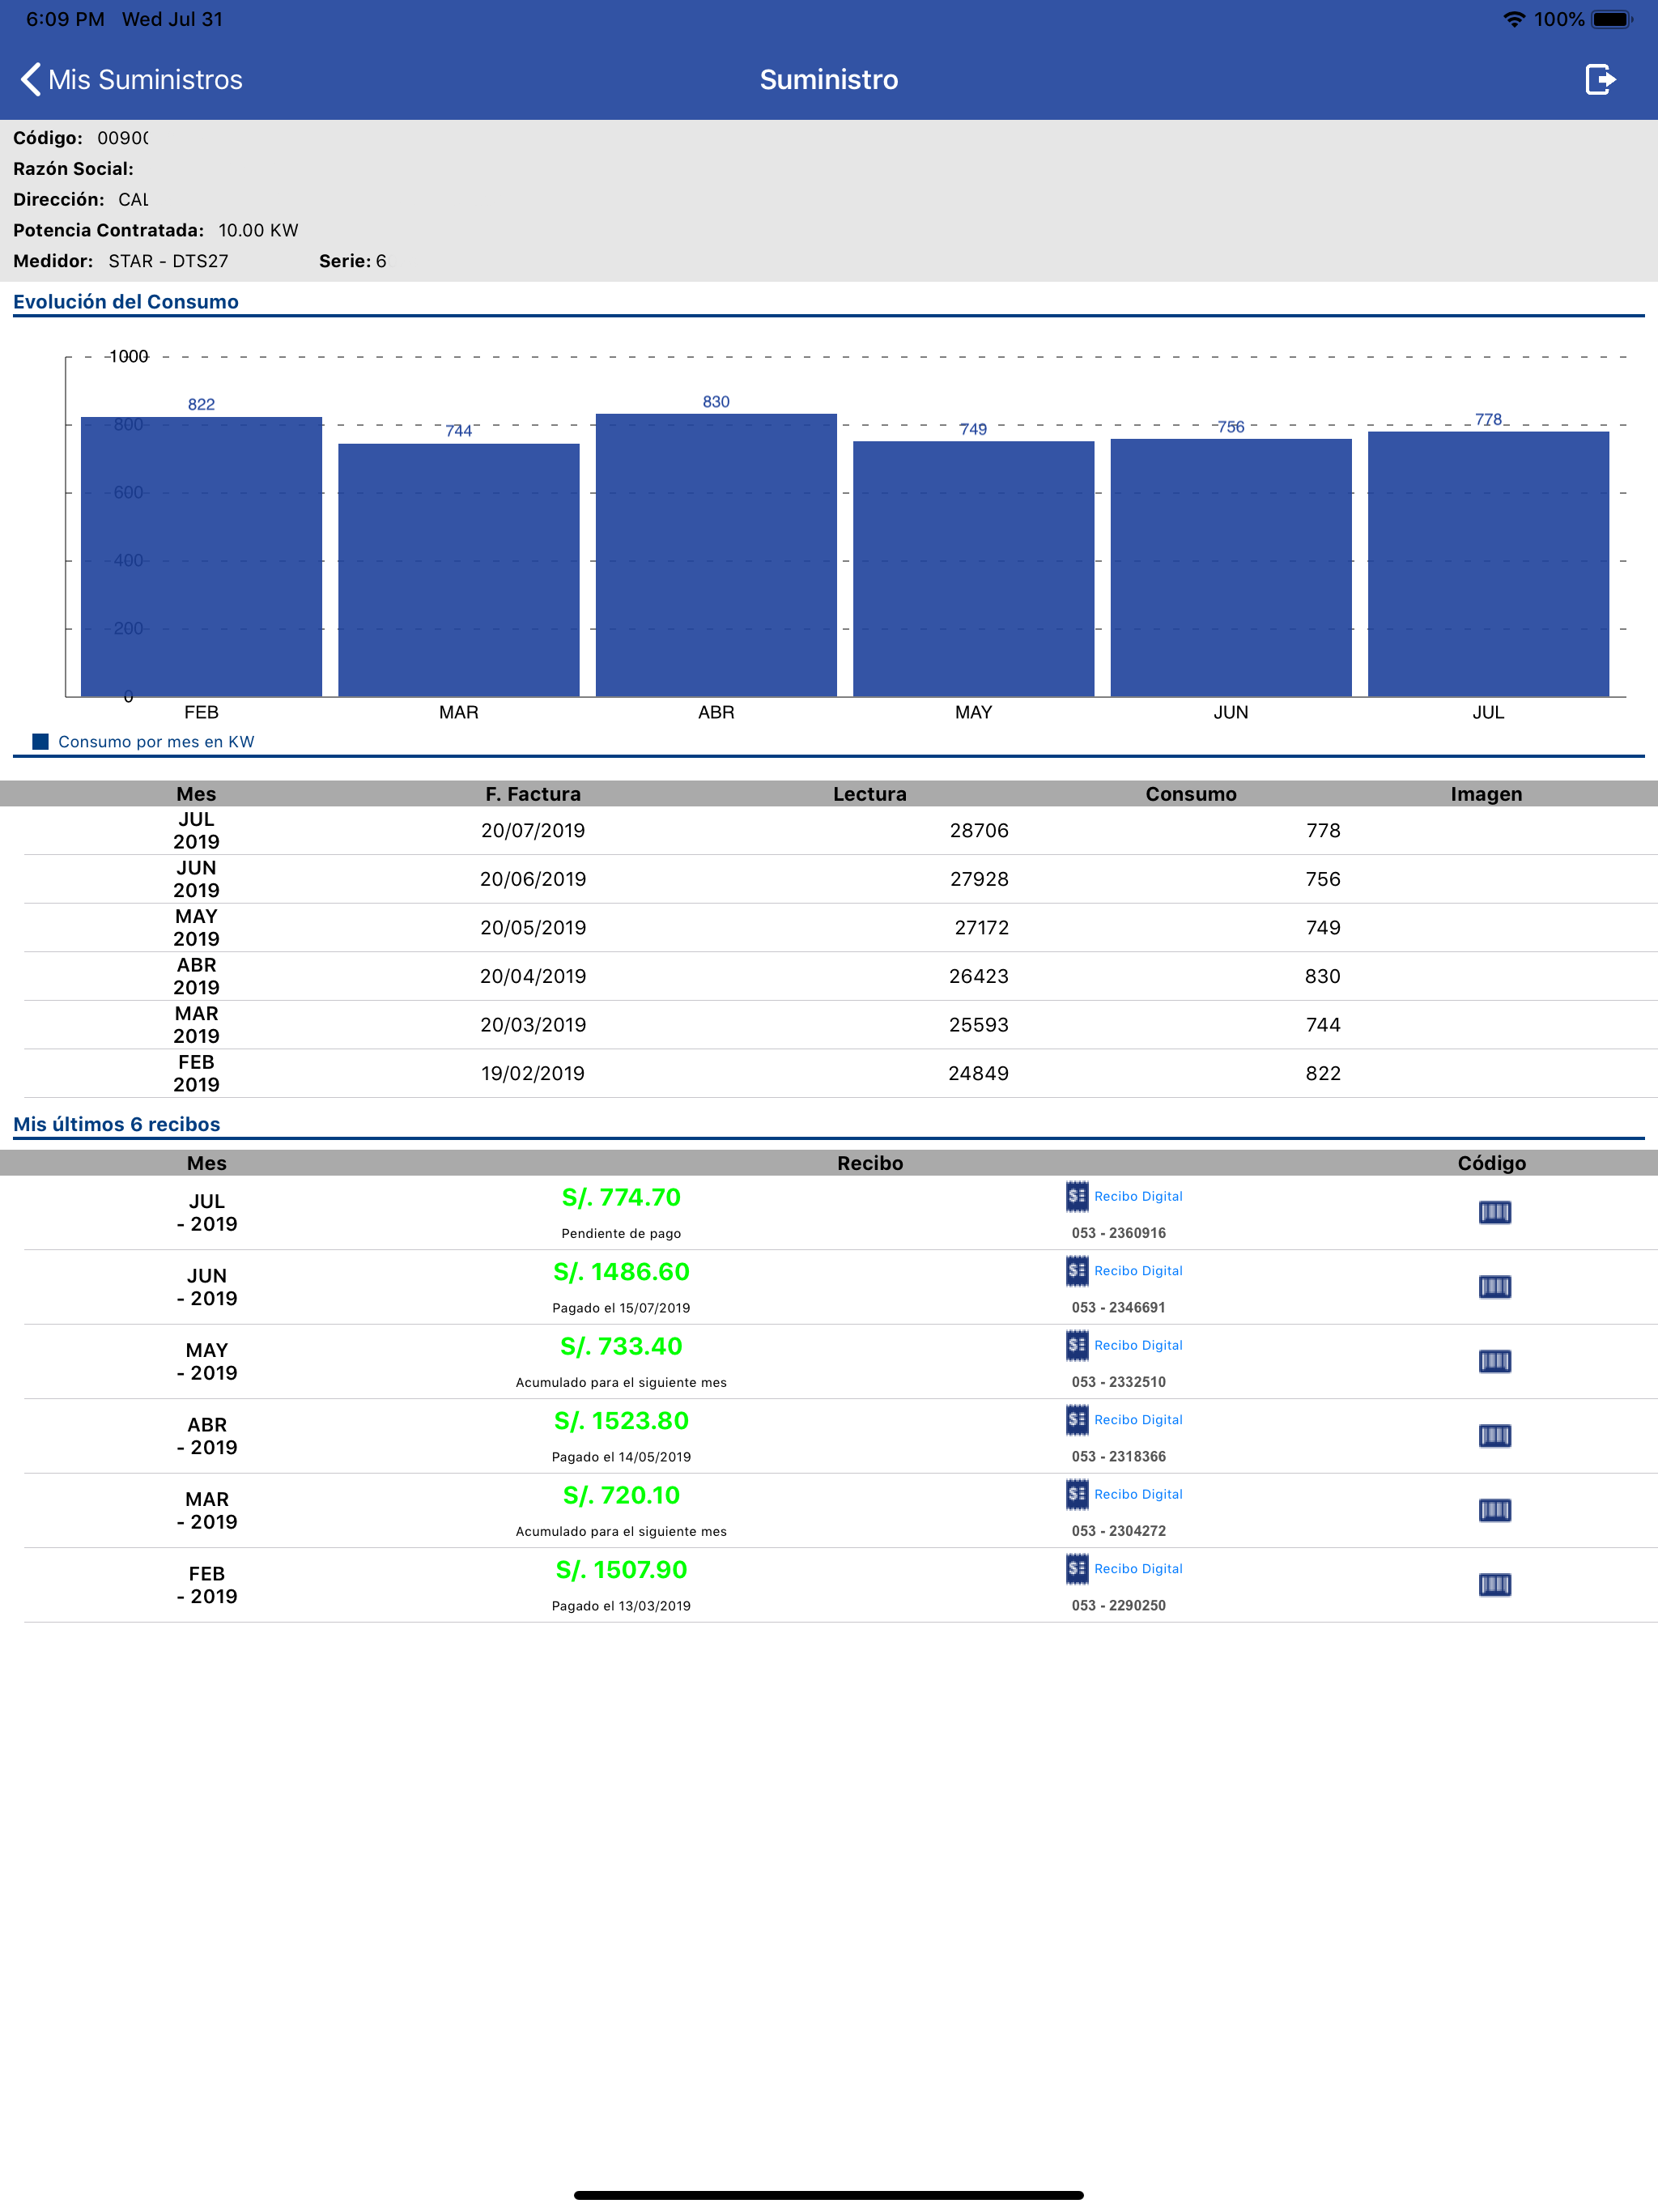This screenshot has height=2212, width=1658.
Task: Click the Evolución del Consumo heading
Action: [126, 302]
